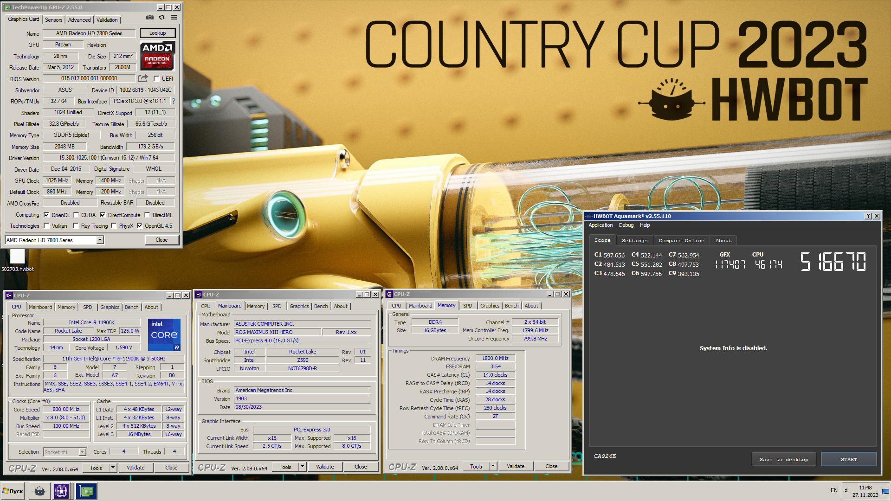The height and width of the screenshot is (501, 891).
Task: Click the Intel Core i9 logo
Action: 164,334
